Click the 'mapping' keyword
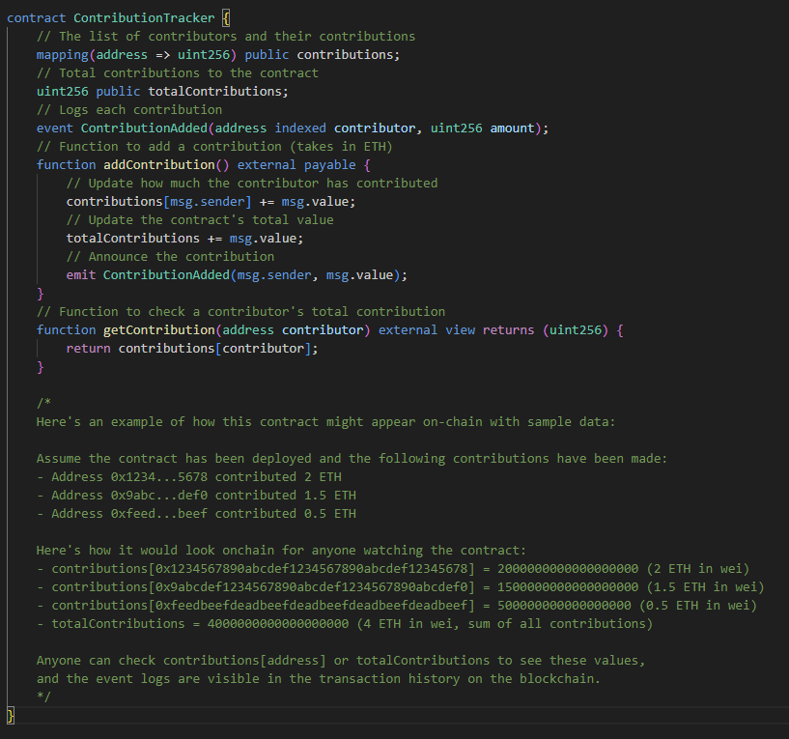Viewport: 789px width, 739px height. [x=63, y=55]
